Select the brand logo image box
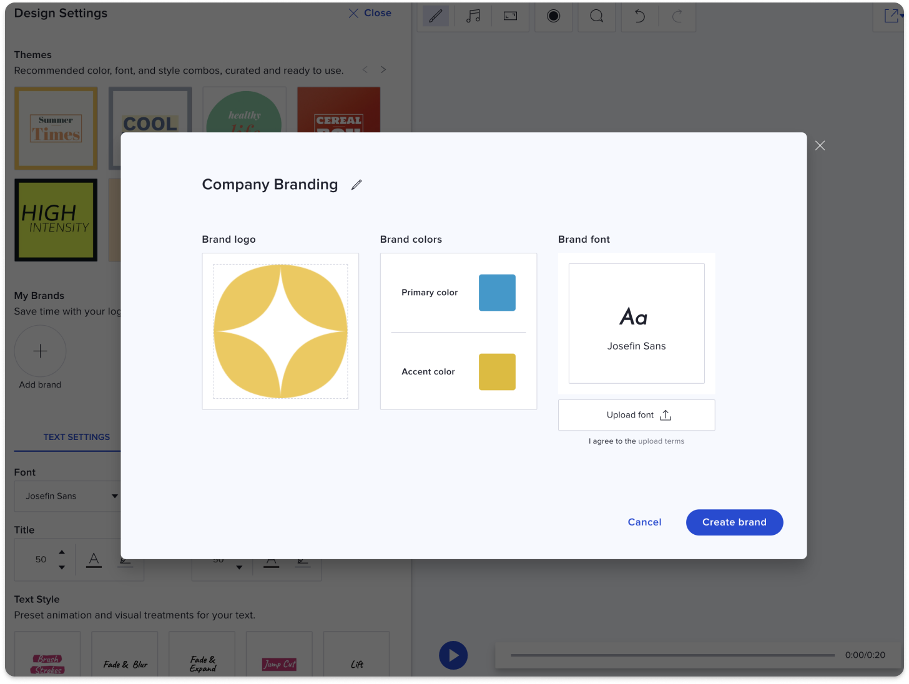909x684 pixels. (x=280, y=331)
